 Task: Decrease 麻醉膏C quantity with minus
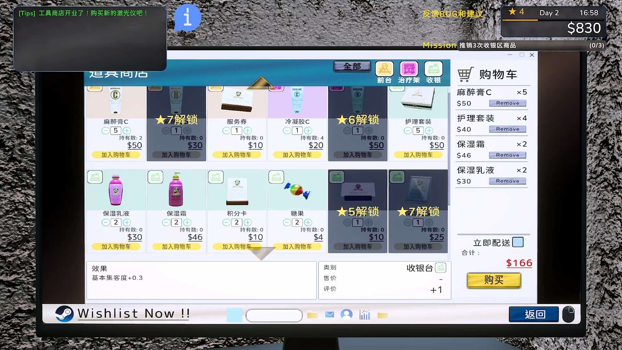point(105,131)
